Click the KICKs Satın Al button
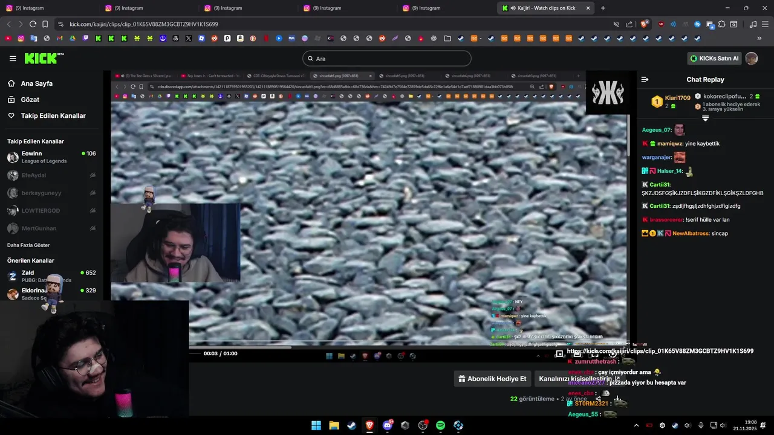The width and height of the screenshot is (774, 435). point(715,59)
